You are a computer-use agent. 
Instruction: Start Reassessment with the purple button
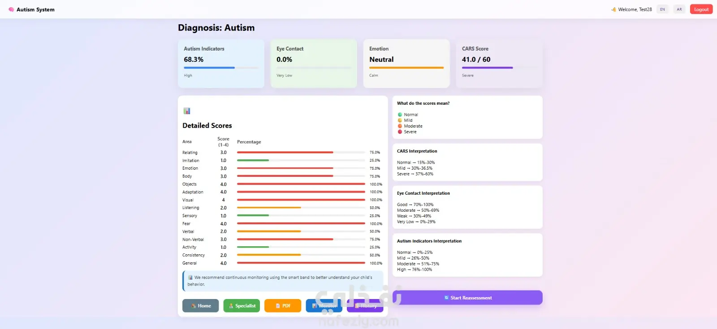click(x=467, y=298)
